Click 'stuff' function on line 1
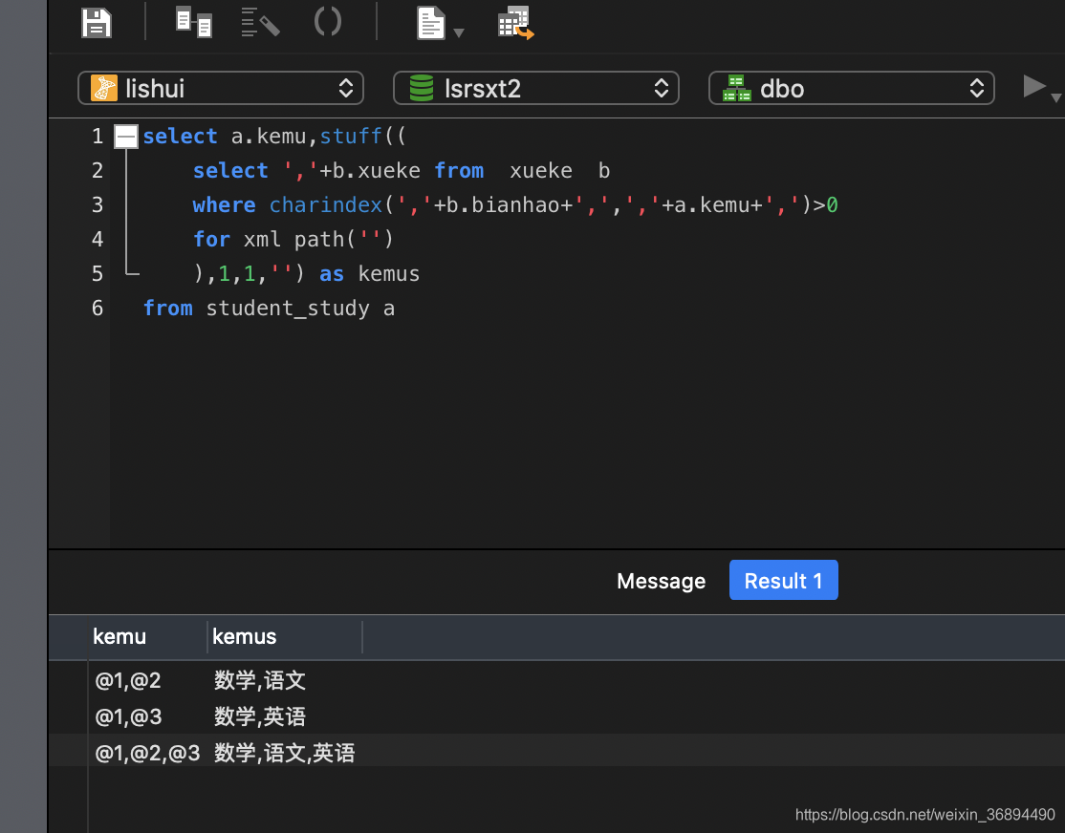Screen dimensions: 1065x833 tap(351, 137)
